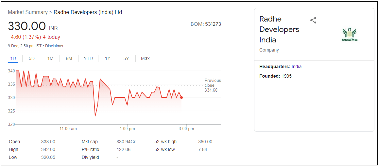Click the 11:00 am axis label
The height and width of the screenshot is (167, 379).
click(68, 129)
